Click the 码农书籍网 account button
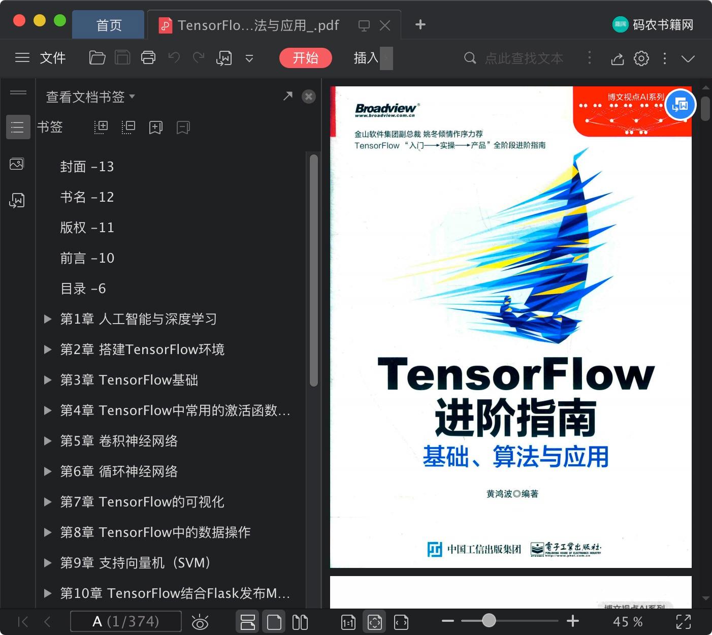Image resolution: width=712 pixels, height=635 pixels. pos(653,24)
